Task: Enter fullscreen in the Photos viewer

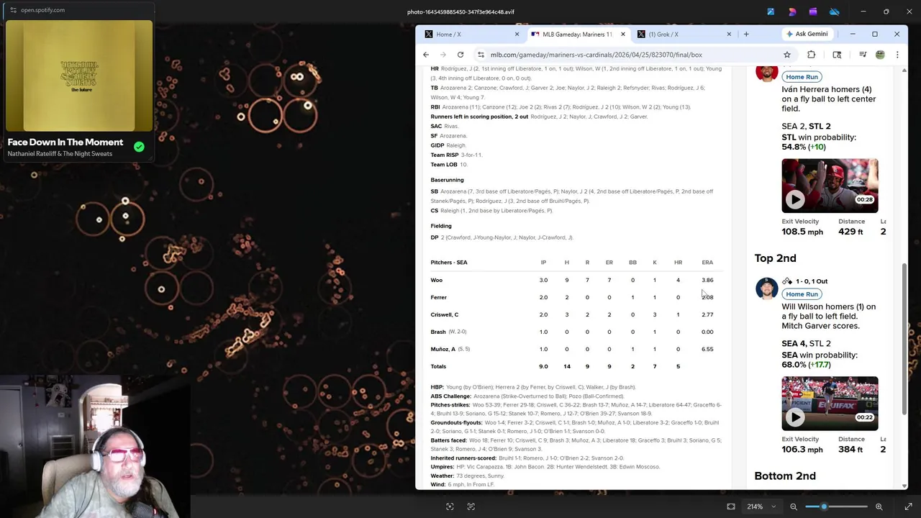Action: point(908,506)
